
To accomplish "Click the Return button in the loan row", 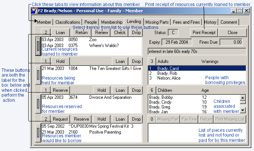I will 81,33.
